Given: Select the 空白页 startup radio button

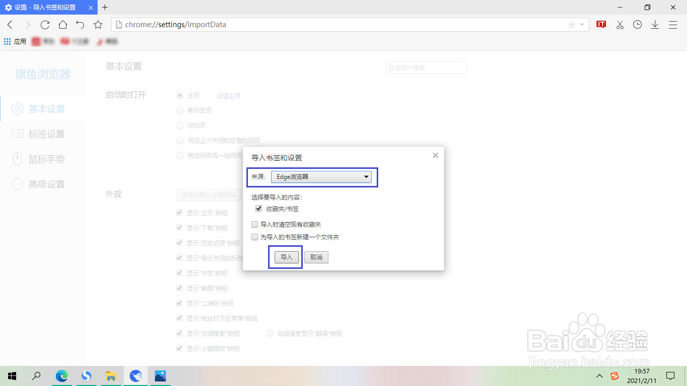Looking at the screenshot, I should [x=180, y=126].
